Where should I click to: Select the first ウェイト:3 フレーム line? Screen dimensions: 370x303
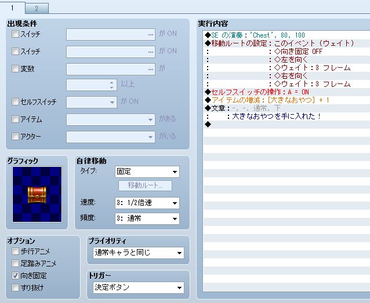click(286, 68)
